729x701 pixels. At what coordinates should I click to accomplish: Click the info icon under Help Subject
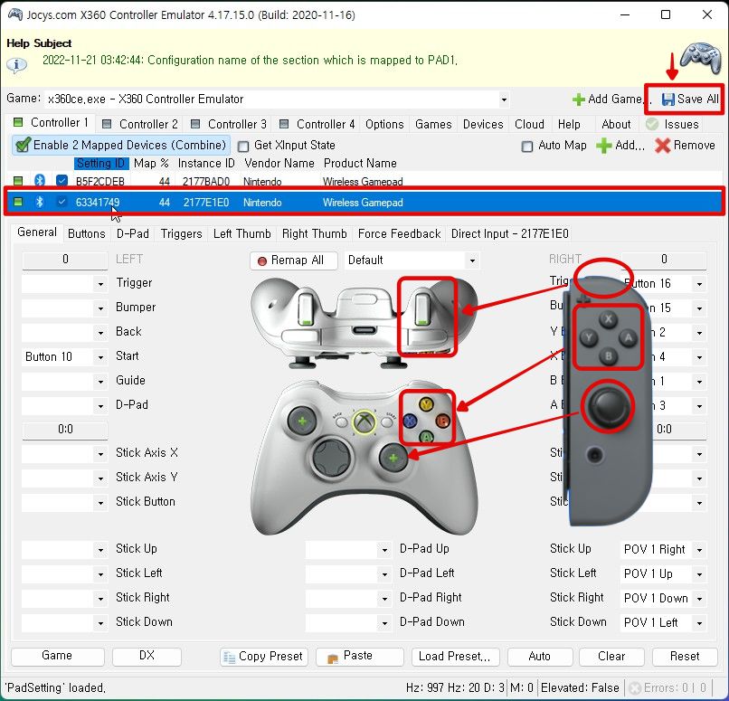coord(17,65)
